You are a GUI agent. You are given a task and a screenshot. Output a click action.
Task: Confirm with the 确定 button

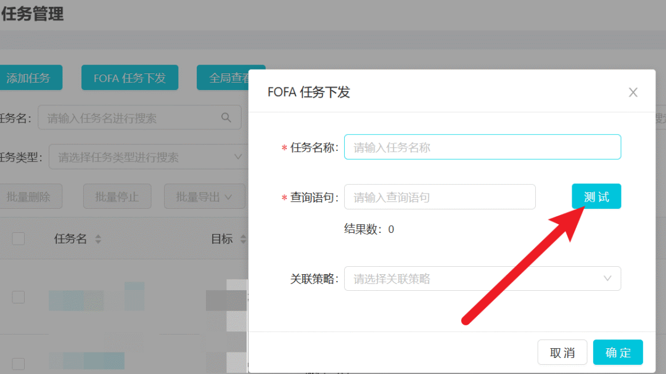(x=617, y=352)
